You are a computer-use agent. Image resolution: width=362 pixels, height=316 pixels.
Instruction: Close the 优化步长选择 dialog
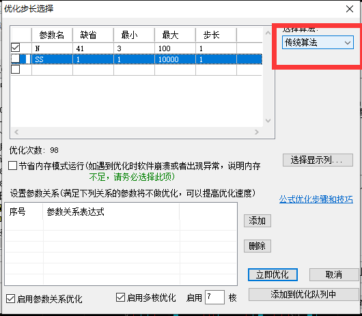350,9
